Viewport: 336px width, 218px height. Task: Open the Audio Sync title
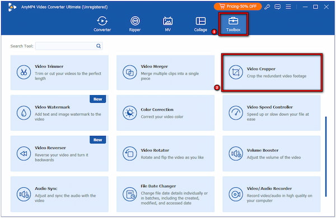tap(46, 188)
